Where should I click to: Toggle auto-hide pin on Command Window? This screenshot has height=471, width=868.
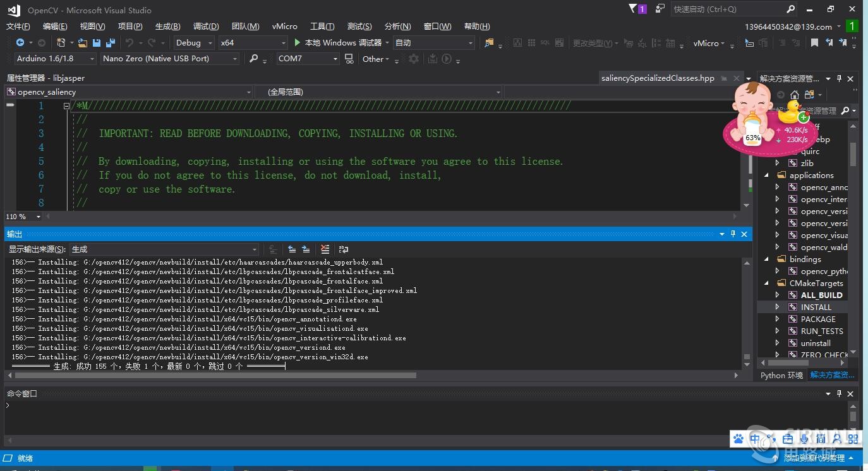pos(840,393)
